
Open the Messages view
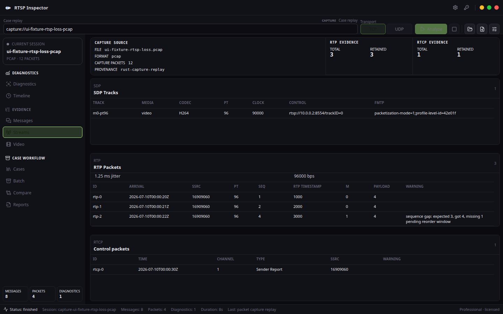click(x=43, y=121)
